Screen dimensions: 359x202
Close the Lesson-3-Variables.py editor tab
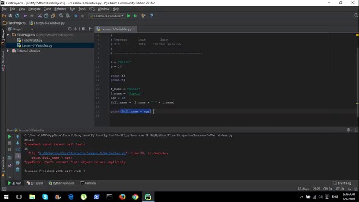pyautogui.click(x=134, y=29)
